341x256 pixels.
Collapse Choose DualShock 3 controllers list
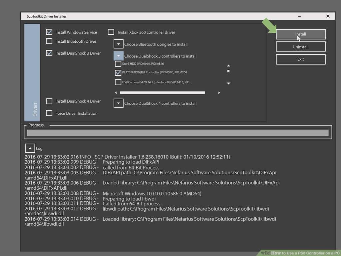(119, 56)
